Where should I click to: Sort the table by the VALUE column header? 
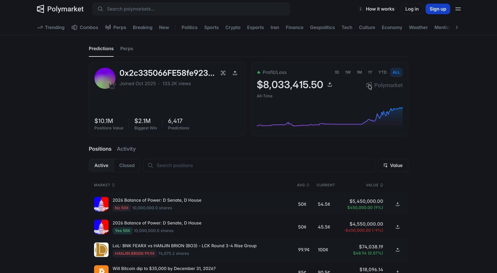click(374, 185)
